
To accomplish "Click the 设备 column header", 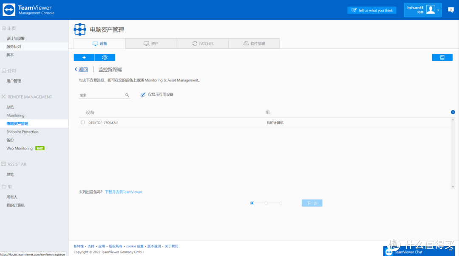I will point(90,113).
